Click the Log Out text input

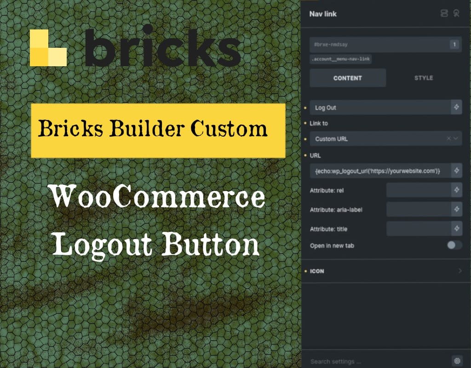coord(380,107)
